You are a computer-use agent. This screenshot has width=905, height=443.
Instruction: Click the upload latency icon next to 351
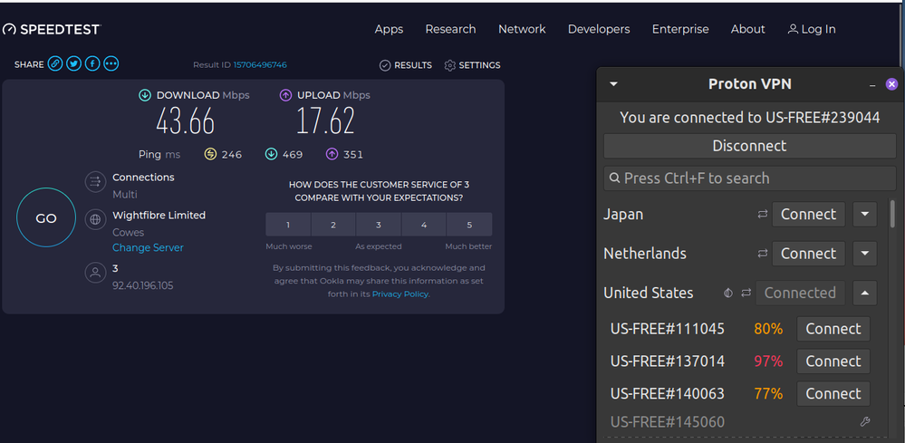[332, 154]
